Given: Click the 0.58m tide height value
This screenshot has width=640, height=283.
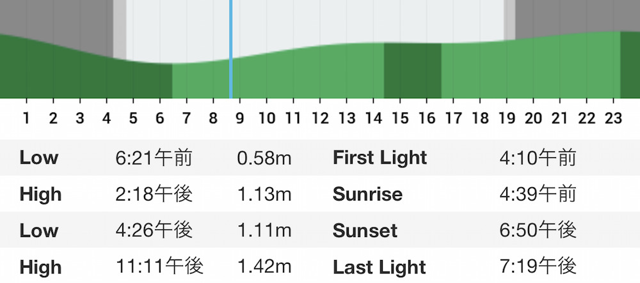Looking at the screenshot, I should pos(264,158).
